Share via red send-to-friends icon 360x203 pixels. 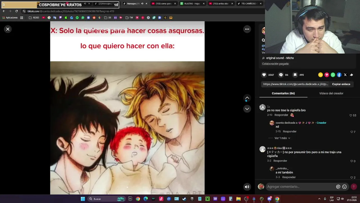tap(327, 75)
